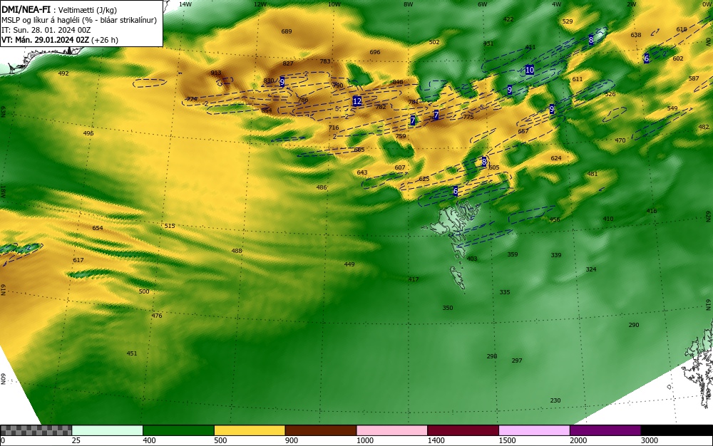
Task: Pick the dark green 400–500 legend swatch
Action: pyautogui.click(x=178, y=430)
